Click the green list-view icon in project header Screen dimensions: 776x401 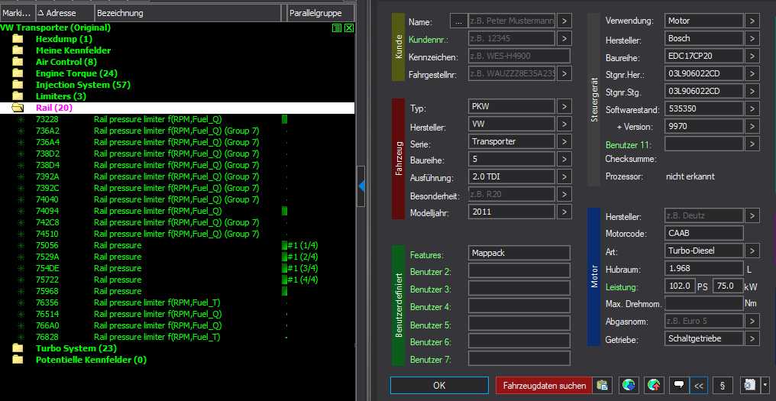click(337, 27)
